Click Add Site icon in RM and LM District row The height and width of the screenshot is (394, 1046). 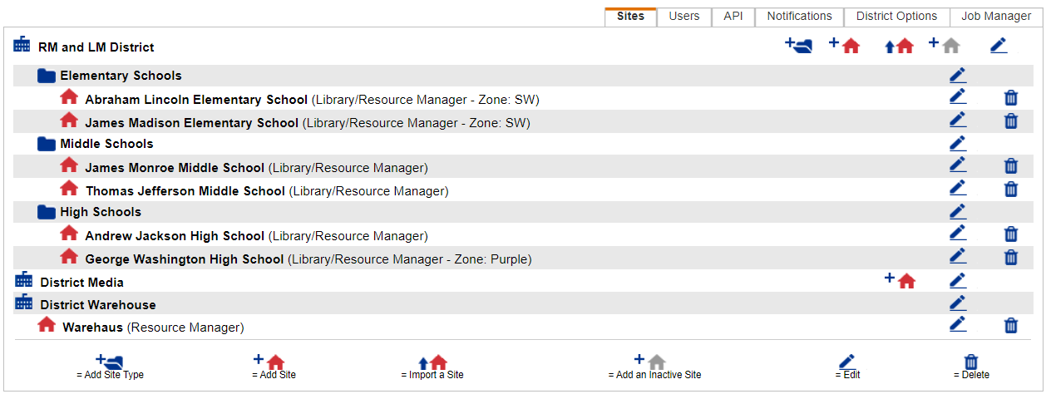(844, 46)
